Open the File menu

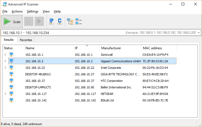(5, 11)
